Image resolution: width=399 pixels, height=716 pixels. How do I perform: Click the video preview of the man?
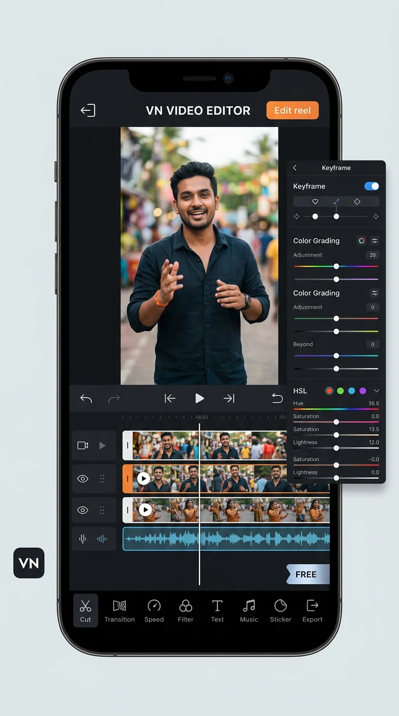tap(199, 256)
